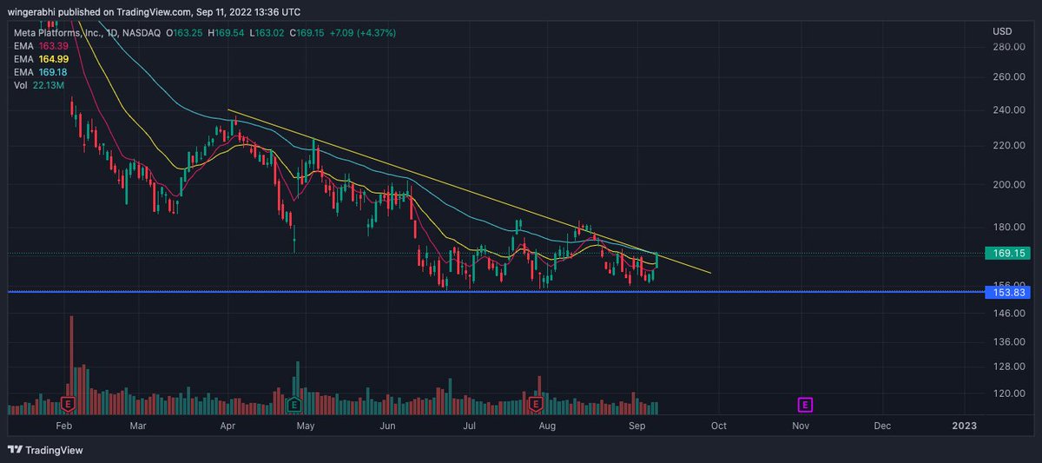Click the +7.09 (+4.37%) change value
This screenshot has height=463, width=1042.
point(365,32)
